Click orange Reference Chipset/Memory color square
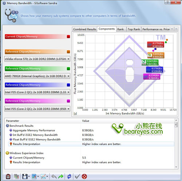The image size is (182, 181). (x=68, y=52)
